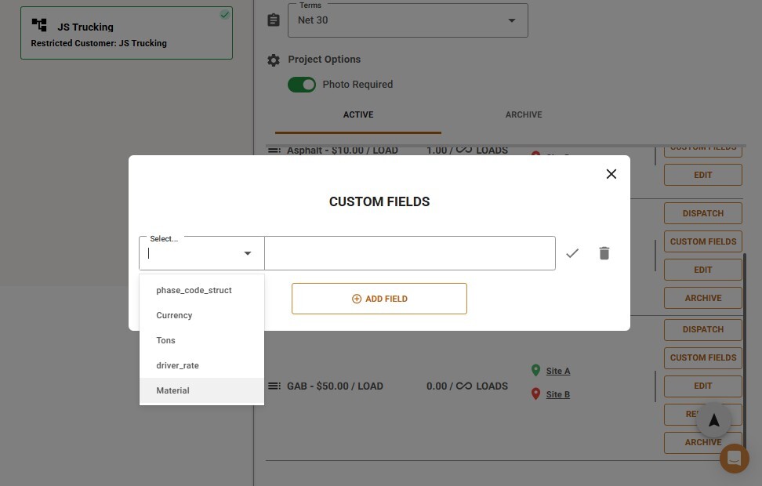Click the clipboard icon next to Terms
The height and width of the screenshot is (486, 762).
coord(274,20)
